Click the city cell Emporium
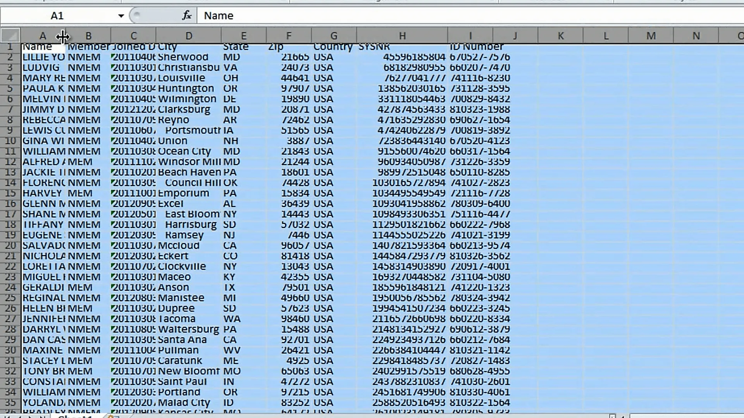The width and height of the screenshot is (744, 418). point(189,193)
